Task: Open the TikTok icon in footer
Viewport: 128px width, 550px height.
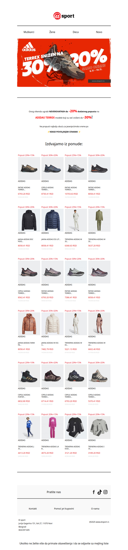Action: point(100,492)
